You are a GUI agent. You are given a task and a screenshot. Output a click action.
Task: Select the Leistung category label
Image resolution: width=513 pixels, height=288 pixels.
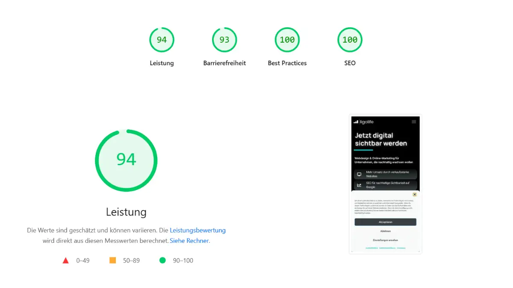[162, 63]
